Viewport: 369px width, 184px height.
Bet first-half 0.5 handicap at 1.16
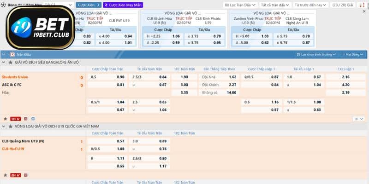(x=262, y=102)
